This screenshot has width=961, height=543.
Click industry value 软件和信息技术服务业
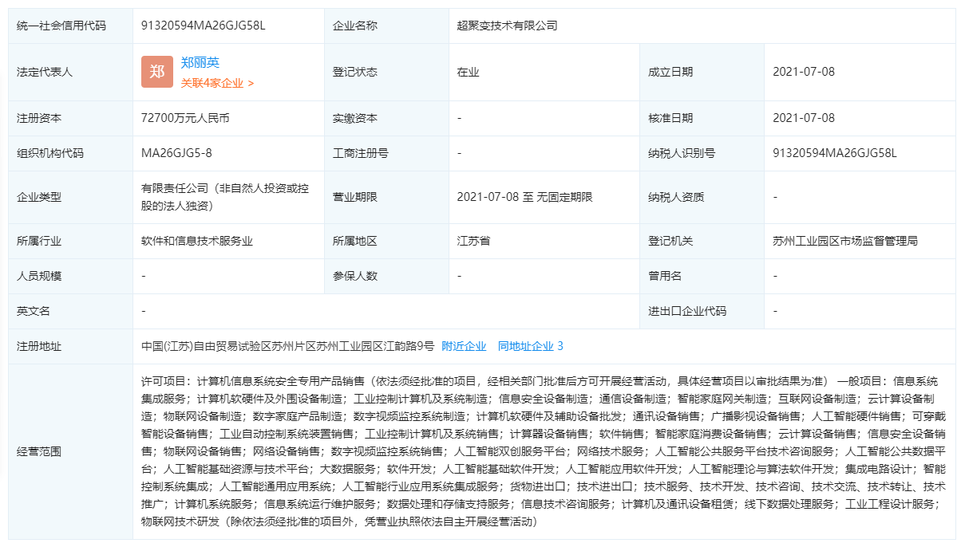pos(197,241)
